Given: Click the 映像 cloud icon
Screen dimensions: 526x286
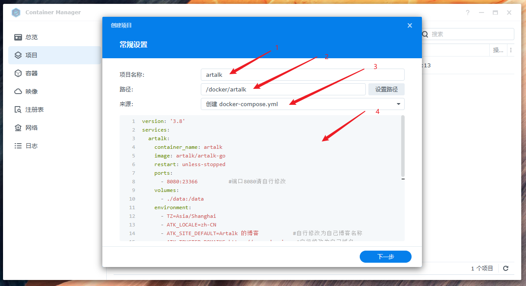Looking at the screenshot, I should pyautogui.click(x=18, y=91).
